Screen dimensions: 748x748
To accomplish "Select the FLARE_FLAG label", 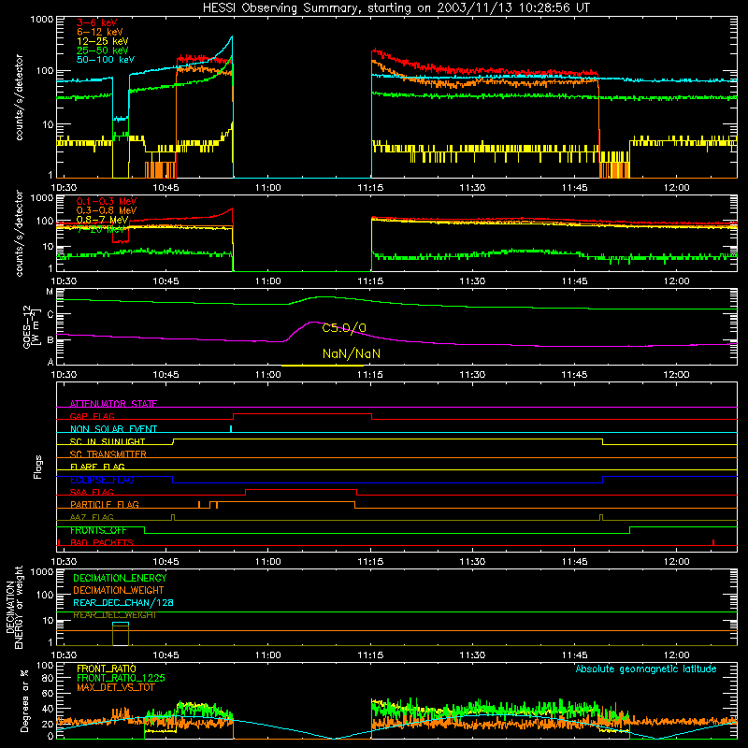I will pyautogui.click(x=97, y=467).
